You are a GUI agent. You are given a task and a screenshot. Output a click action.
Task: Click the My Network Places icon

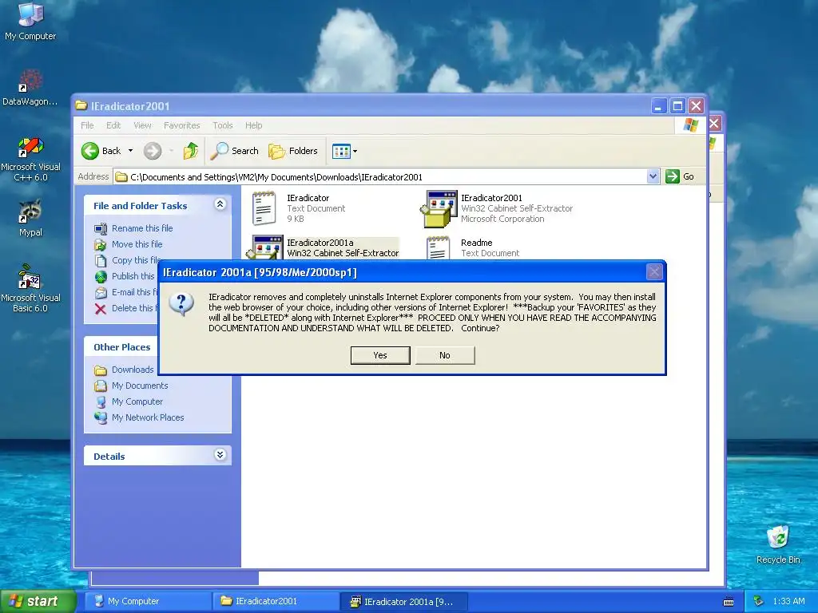click(x=100, y=417)
